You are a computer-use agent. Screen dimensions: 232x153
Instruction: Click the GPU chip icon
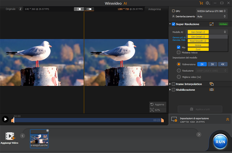click(x=173, y=11)
